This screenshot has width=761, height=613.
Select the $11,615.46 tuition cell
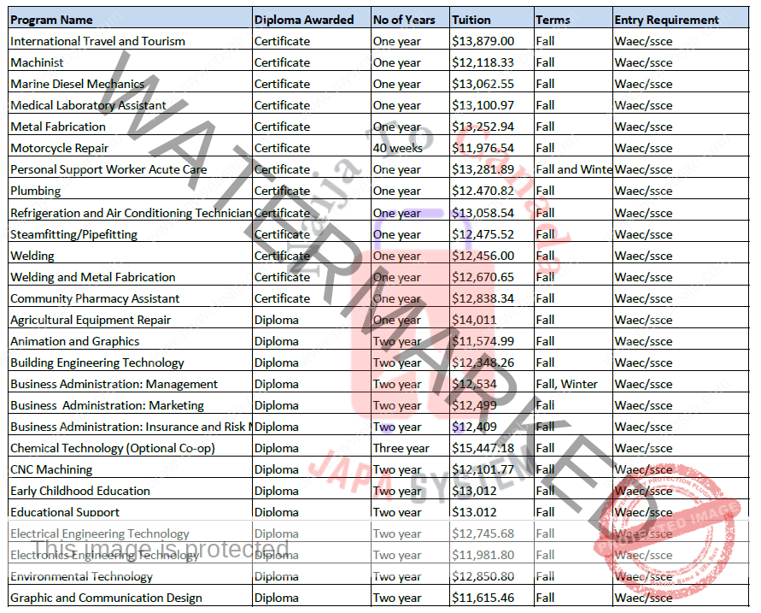tap(483, 598)
